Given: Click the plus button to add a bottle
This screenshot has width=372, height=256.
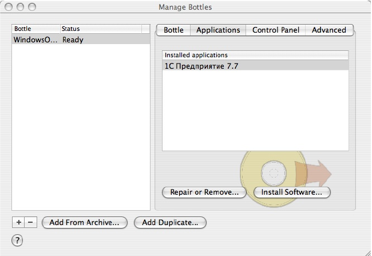Looking at the screenshot, I should click(18, 222).
